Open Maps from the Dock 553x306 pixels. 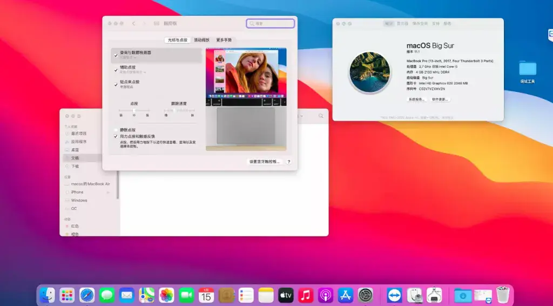click(146, 295)
